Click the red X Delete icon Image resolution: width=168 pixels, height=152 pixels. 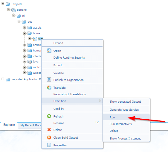tap(49, 130)
